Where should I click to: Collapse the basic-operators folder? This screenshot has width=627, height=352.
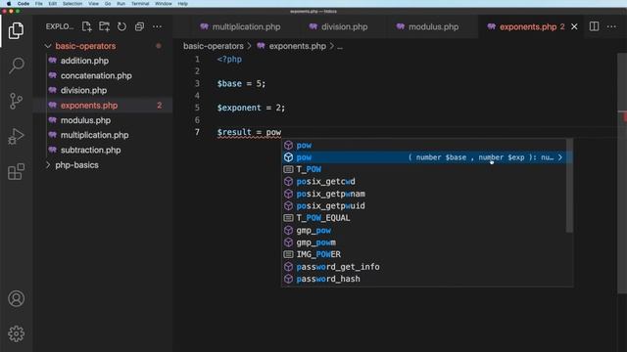point(85,46)
